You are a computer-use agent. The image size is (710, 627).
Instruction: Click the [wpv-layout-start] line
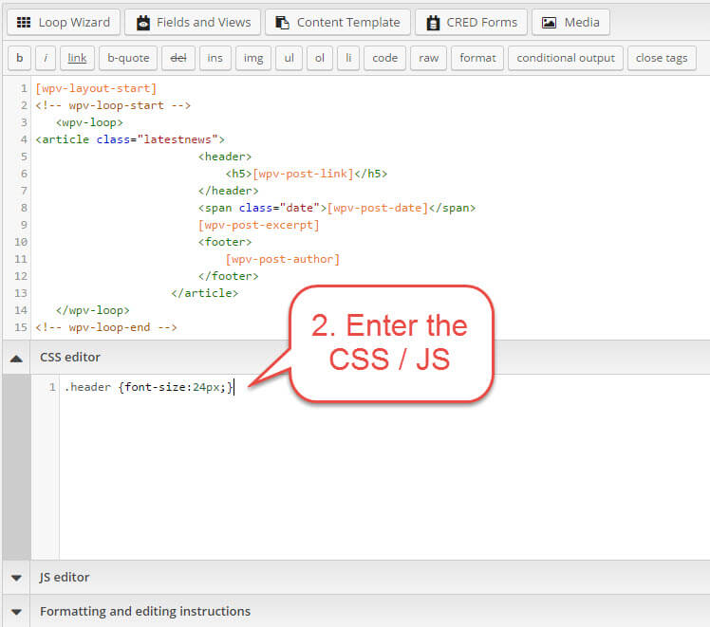pos(96,88)
